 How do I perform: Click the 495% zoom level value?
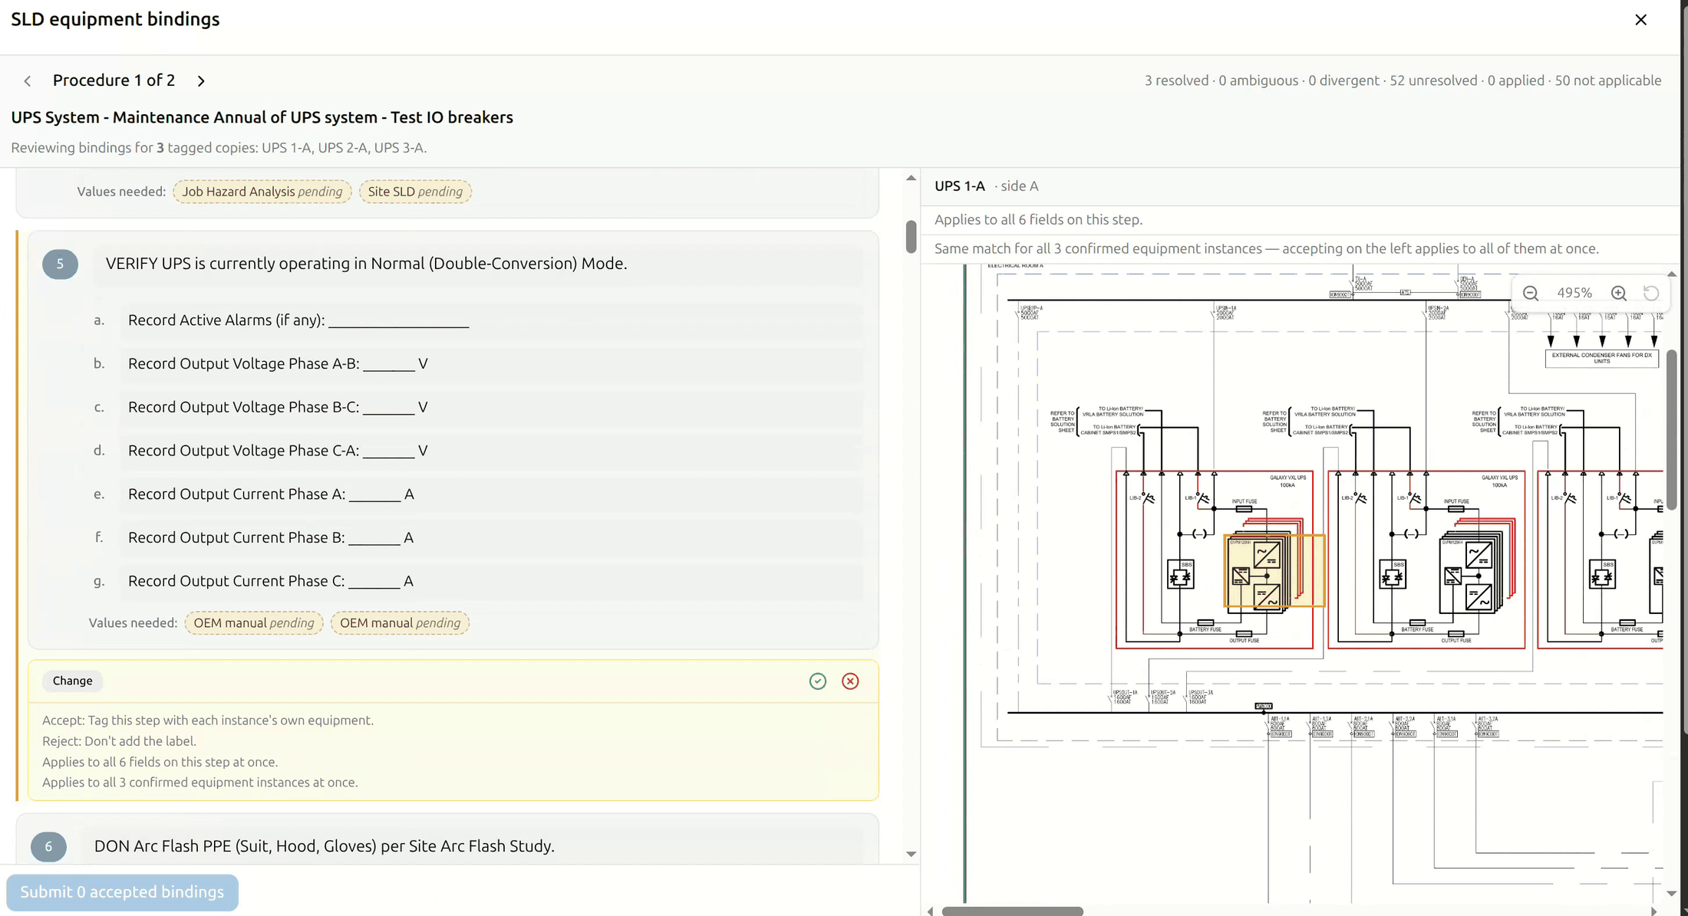pos(1574,293)
